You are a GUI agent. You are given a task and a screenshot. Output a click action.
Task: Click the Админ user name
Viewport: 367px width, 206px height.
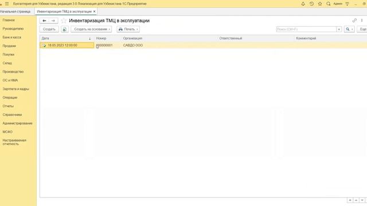pos(338,4)
